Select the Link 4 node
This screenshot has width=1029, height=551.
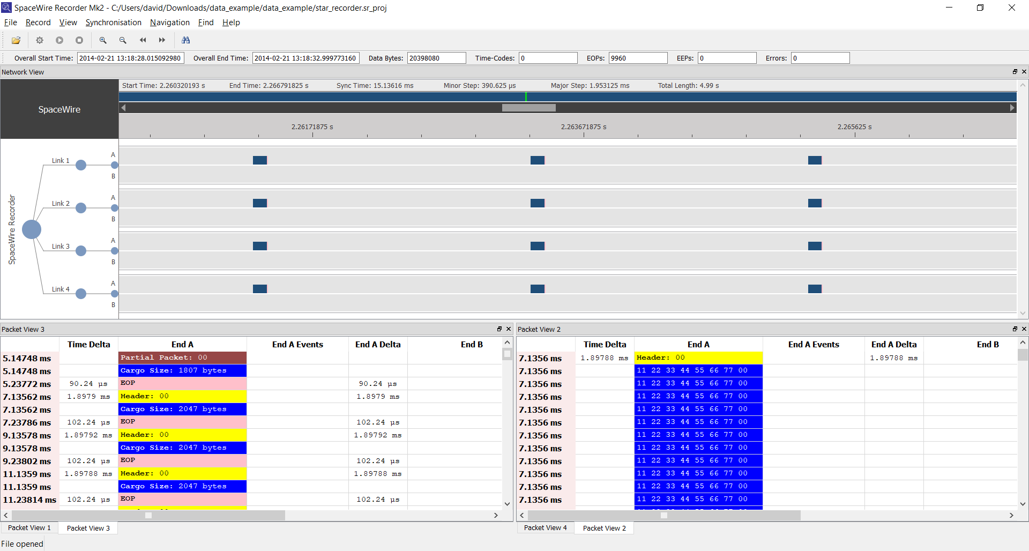point(81,294)
